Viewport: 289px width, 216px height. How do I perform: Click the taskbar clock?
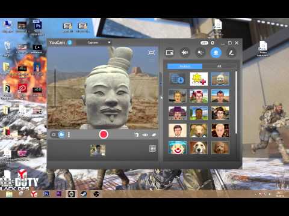(279, 194)
